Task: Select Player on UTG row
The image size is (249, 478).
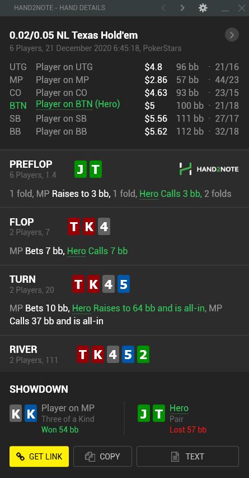Action: 124,67
